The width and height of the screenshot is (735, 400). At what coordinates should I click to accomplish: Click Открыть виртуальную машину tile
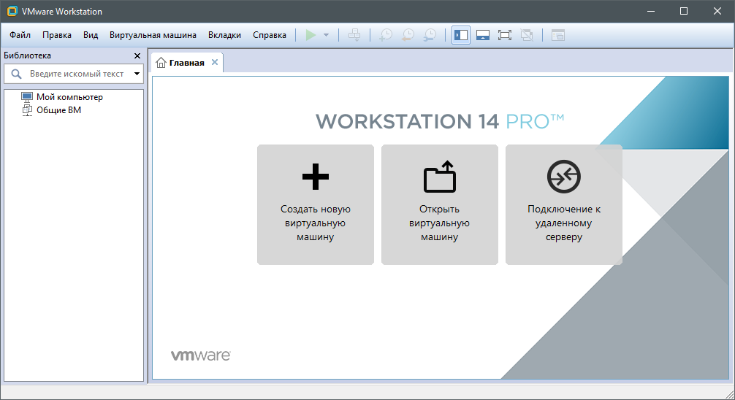click(440, 204)
